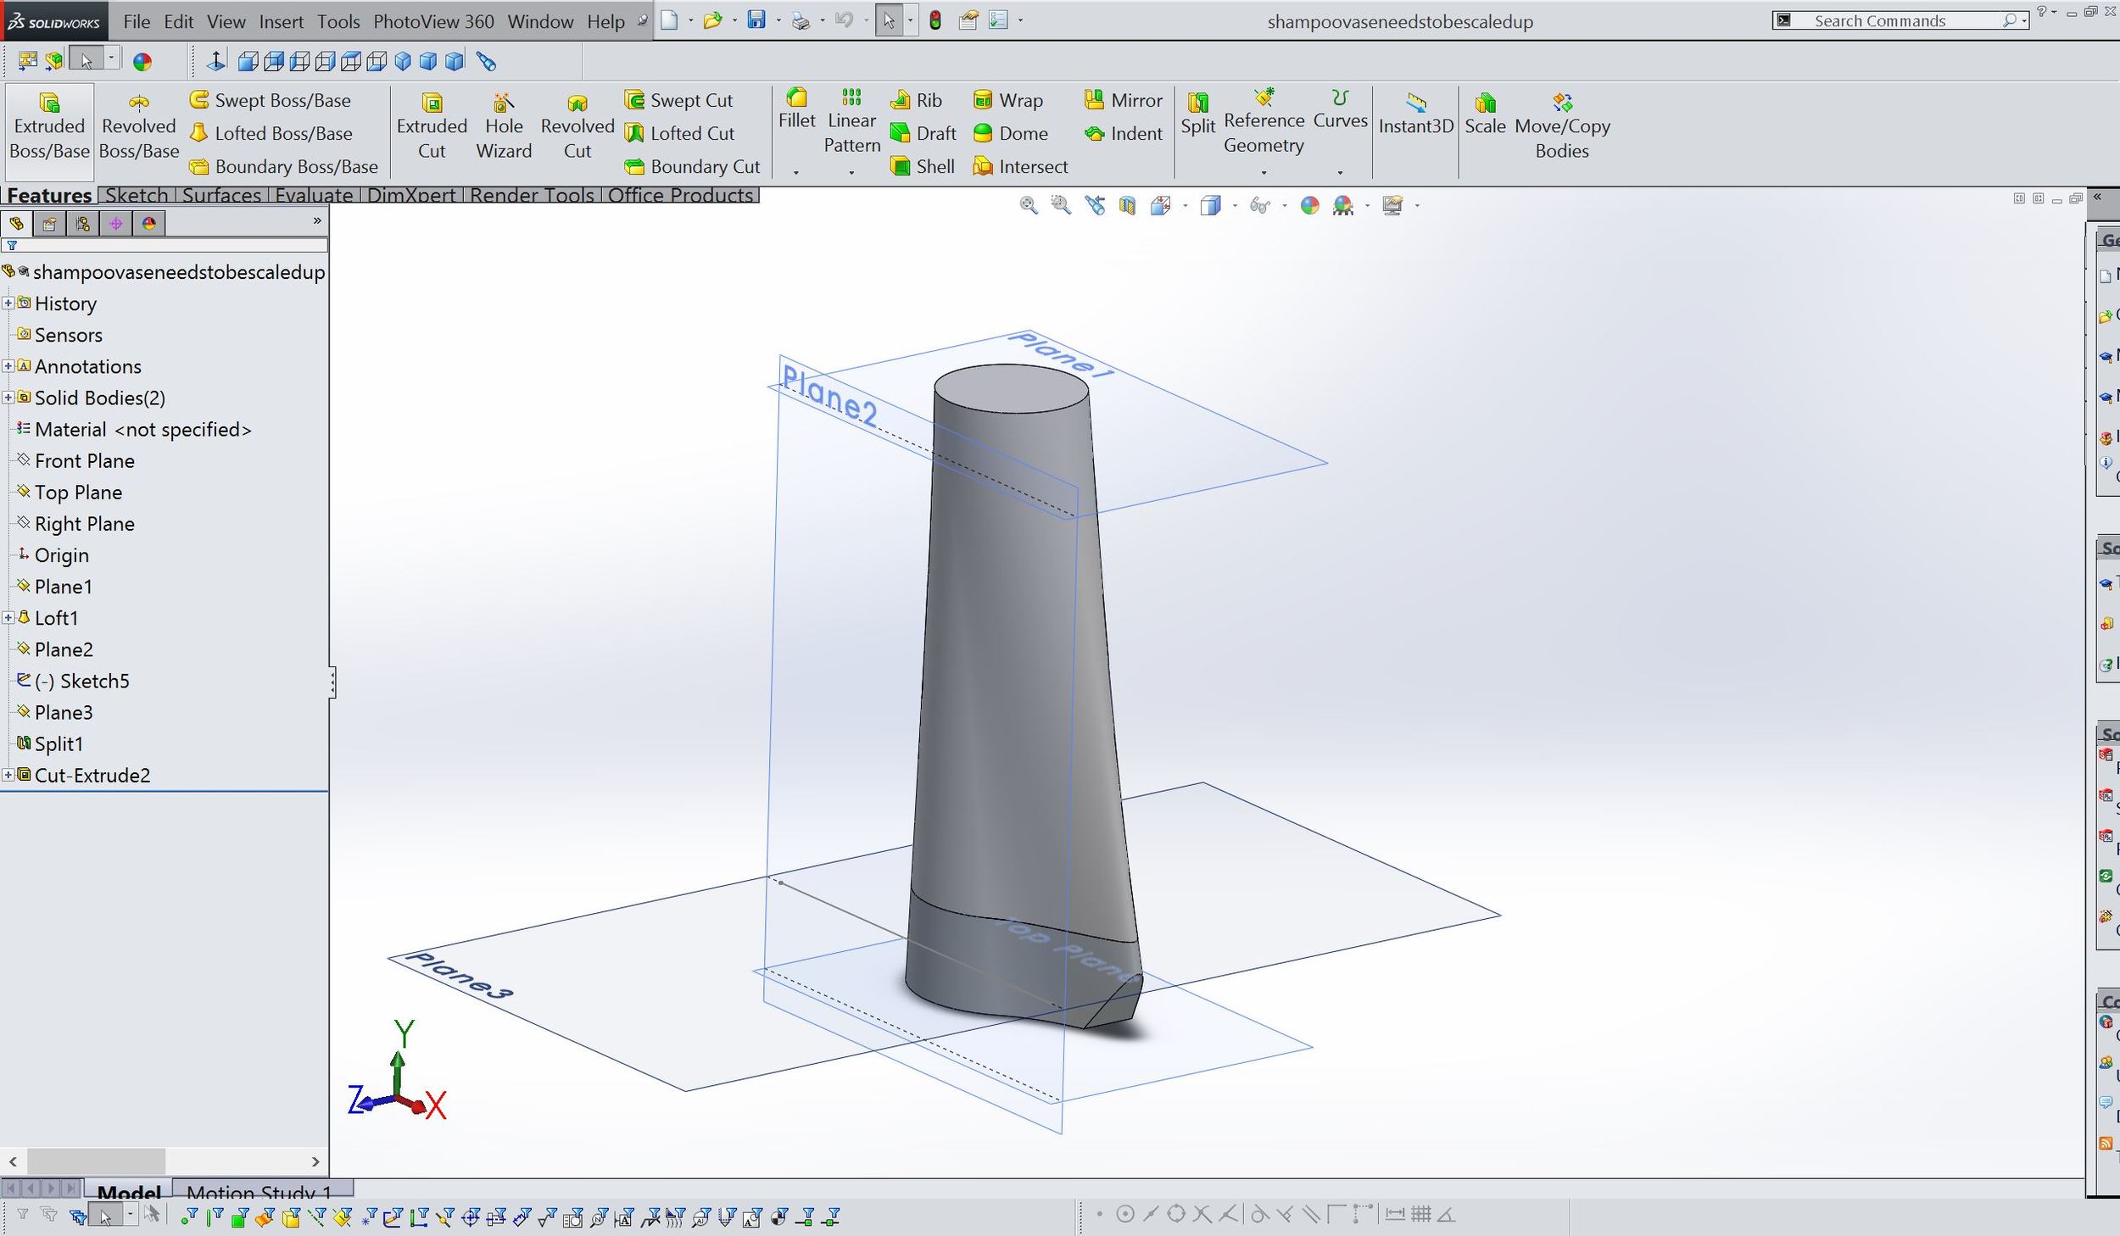Expand Solid Bodies(2) folder
The height and width of the screenshot is (1236, 2120).
8,398
